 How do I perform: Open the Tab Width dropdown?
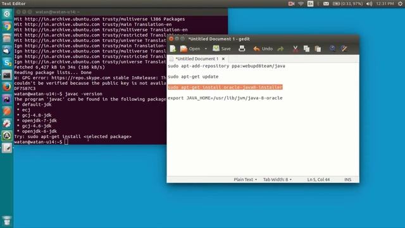(x=277, y=179)
